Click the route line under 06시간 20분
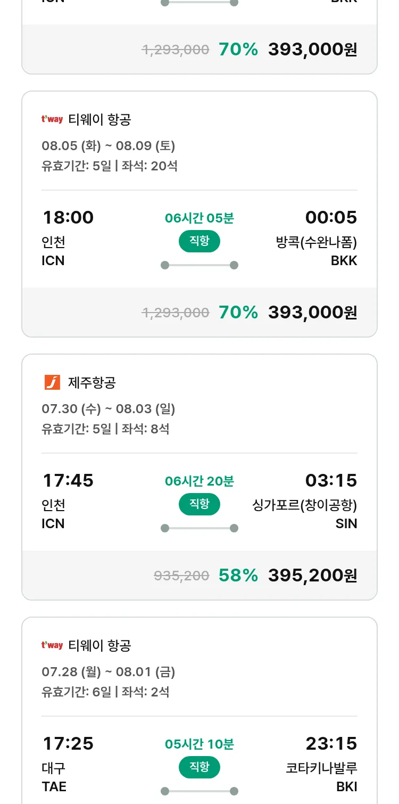 click(199, 528)
